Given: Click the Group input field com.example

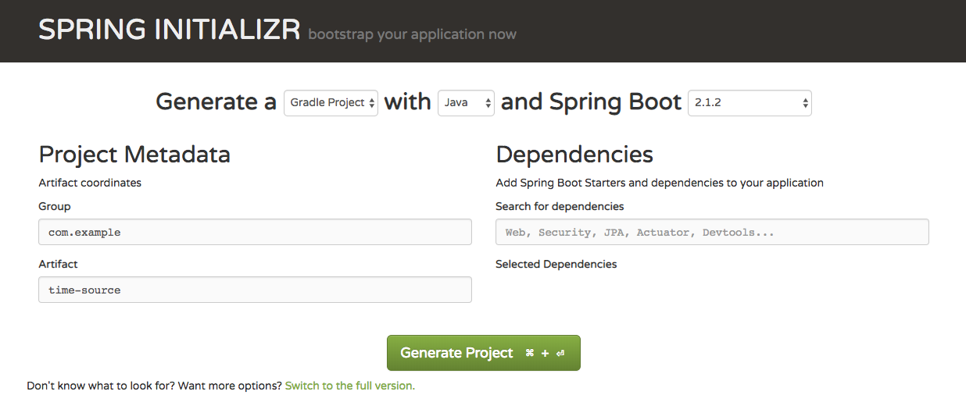Looking at the screenshot, I should click(255, 232).
